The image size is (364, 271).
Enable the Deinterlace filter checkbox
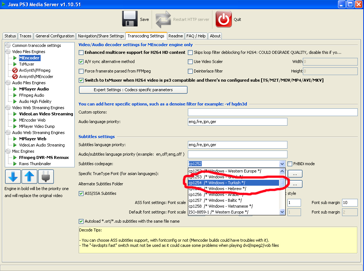(190, 71)
